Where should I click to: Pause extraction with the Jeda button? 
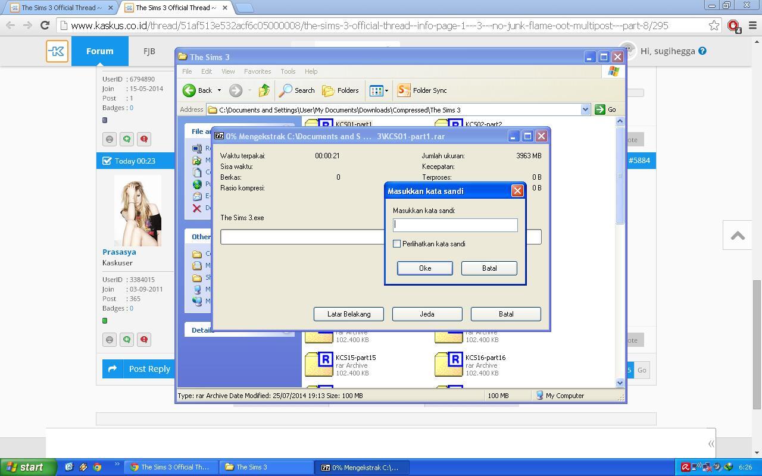[x=427, y=314]
